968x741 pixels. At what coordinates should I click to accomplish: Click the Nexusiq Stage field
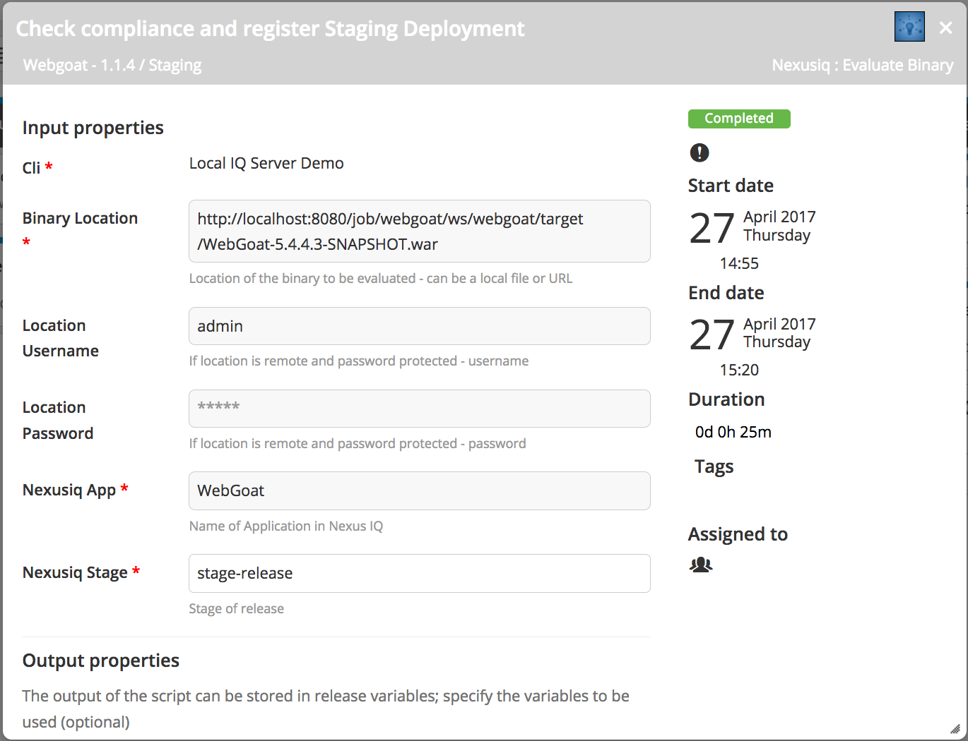420,574
